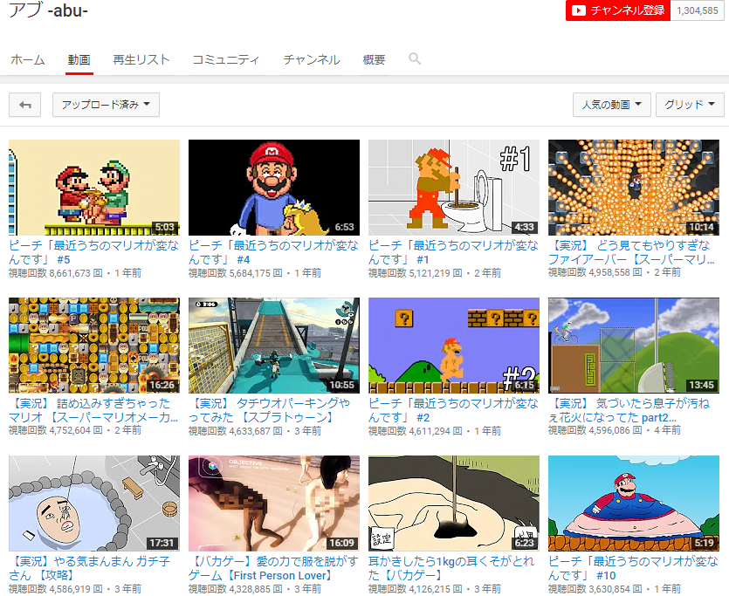
Task: Open the bicycle game thumbnail 13:45
Action: (634, 346)
